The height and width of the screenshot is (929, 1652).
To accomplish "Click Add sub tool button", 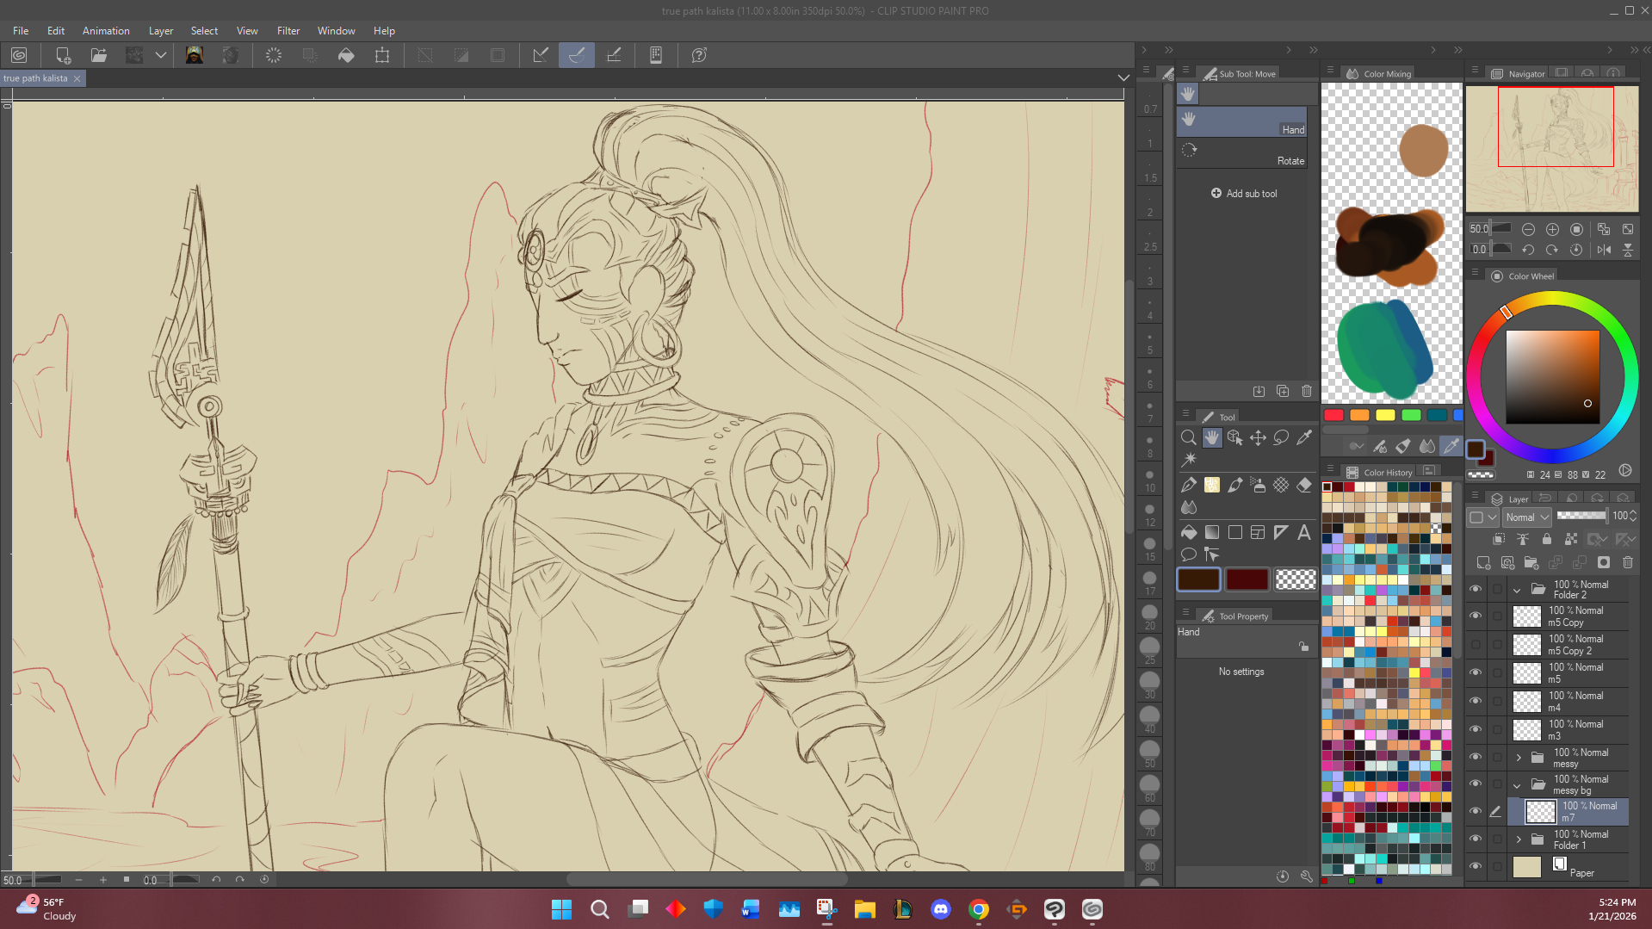I will click(x=1243, y=194).
